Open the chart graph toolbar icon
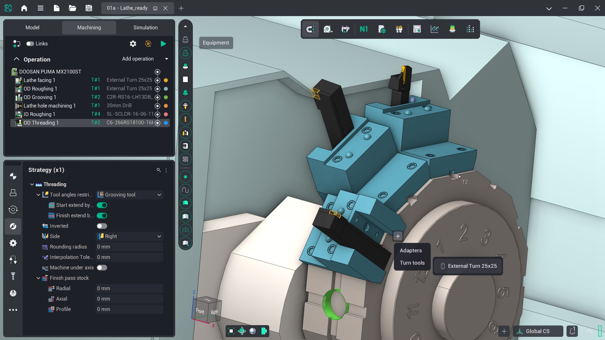This screenshot has width=605, height=340. 435,29
